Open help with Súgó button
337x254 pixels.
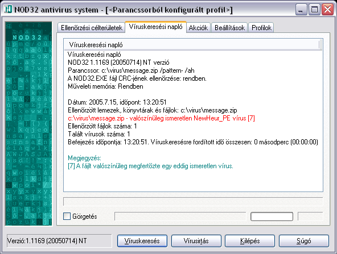tap(303, 241)
